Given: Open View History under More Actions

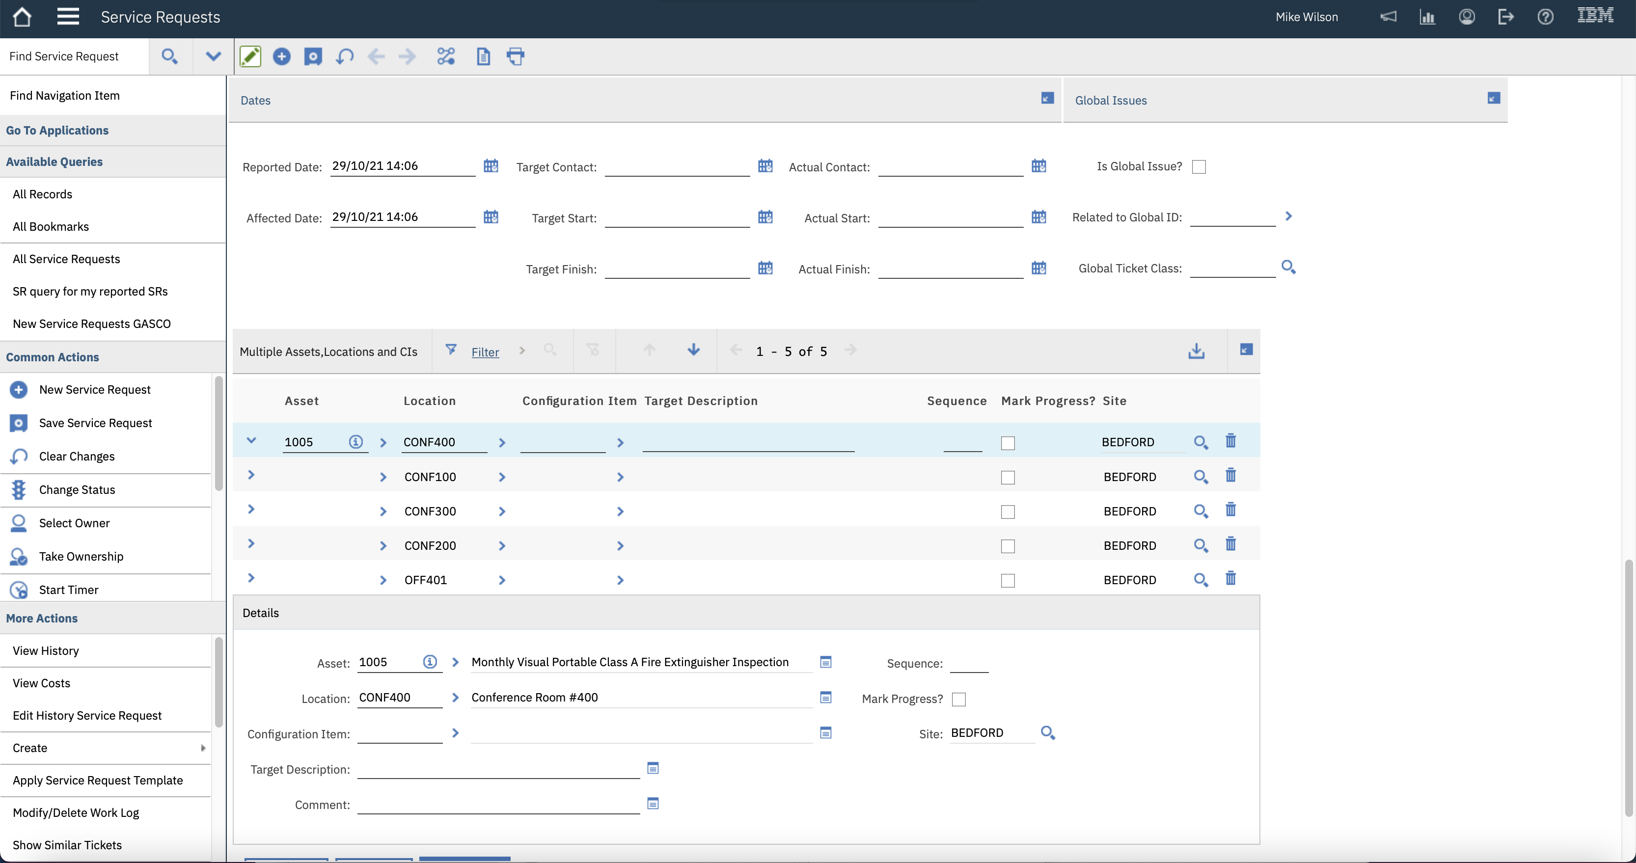Looking at the screenshot, I should point(46,650).
